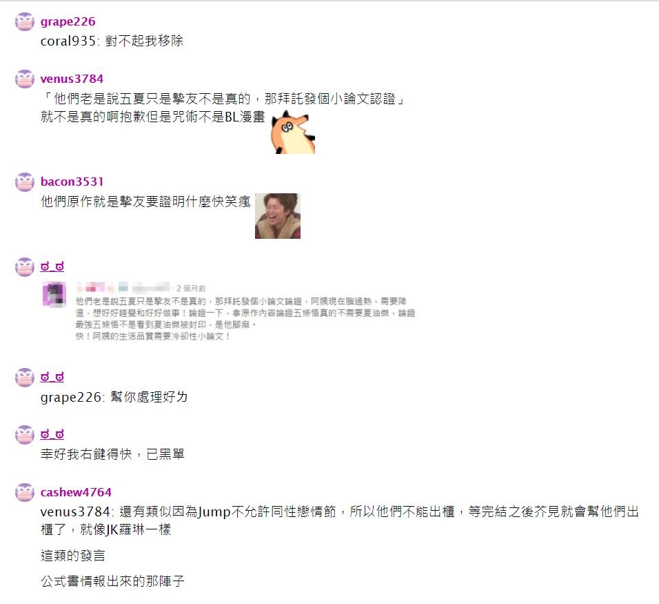The image size is (659, 604).
Task: Click the coral935 mention in grape226's reply
Action: [68, 41]
